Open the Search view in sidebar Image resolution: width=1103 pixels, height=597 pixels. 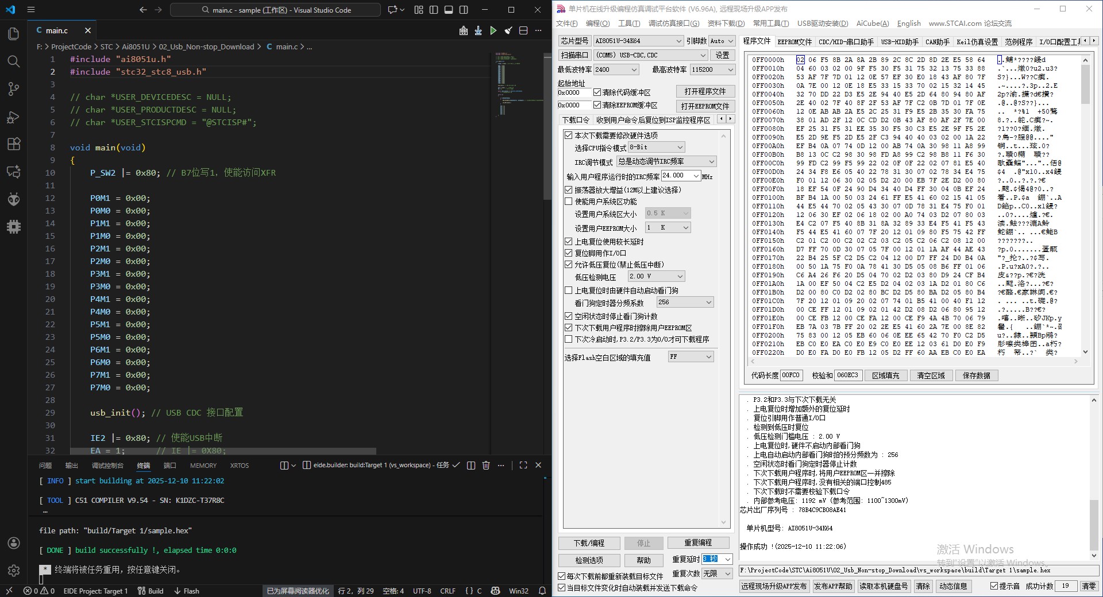click(x=14, y=61)
